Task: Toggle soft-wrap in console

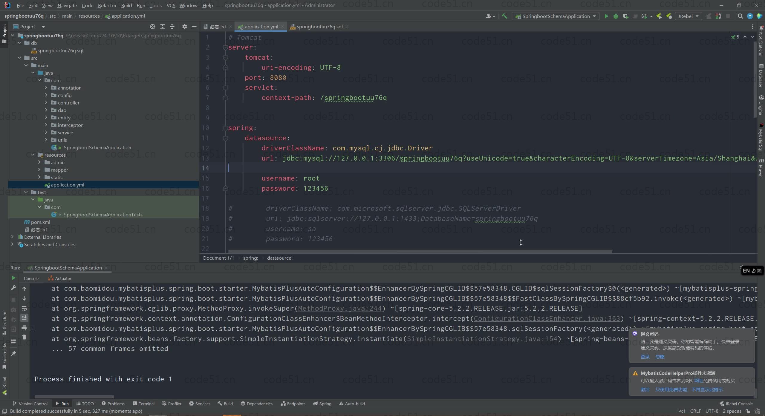Action: point(24,308)
